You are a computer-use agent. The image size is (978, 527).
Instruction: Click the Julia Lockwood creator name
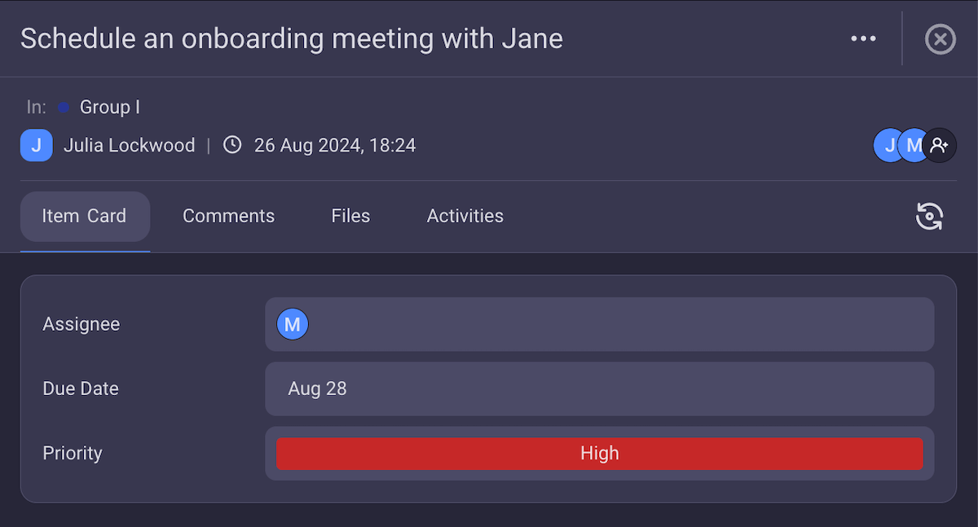point(130,146)
